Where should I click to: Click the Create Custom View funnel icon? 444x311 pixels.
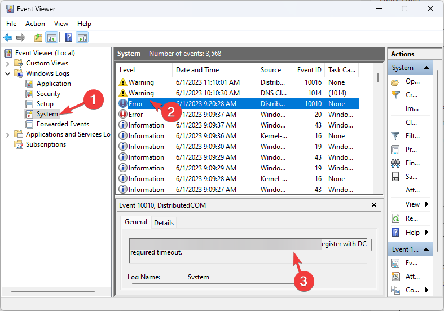click(x=395, y=95)
